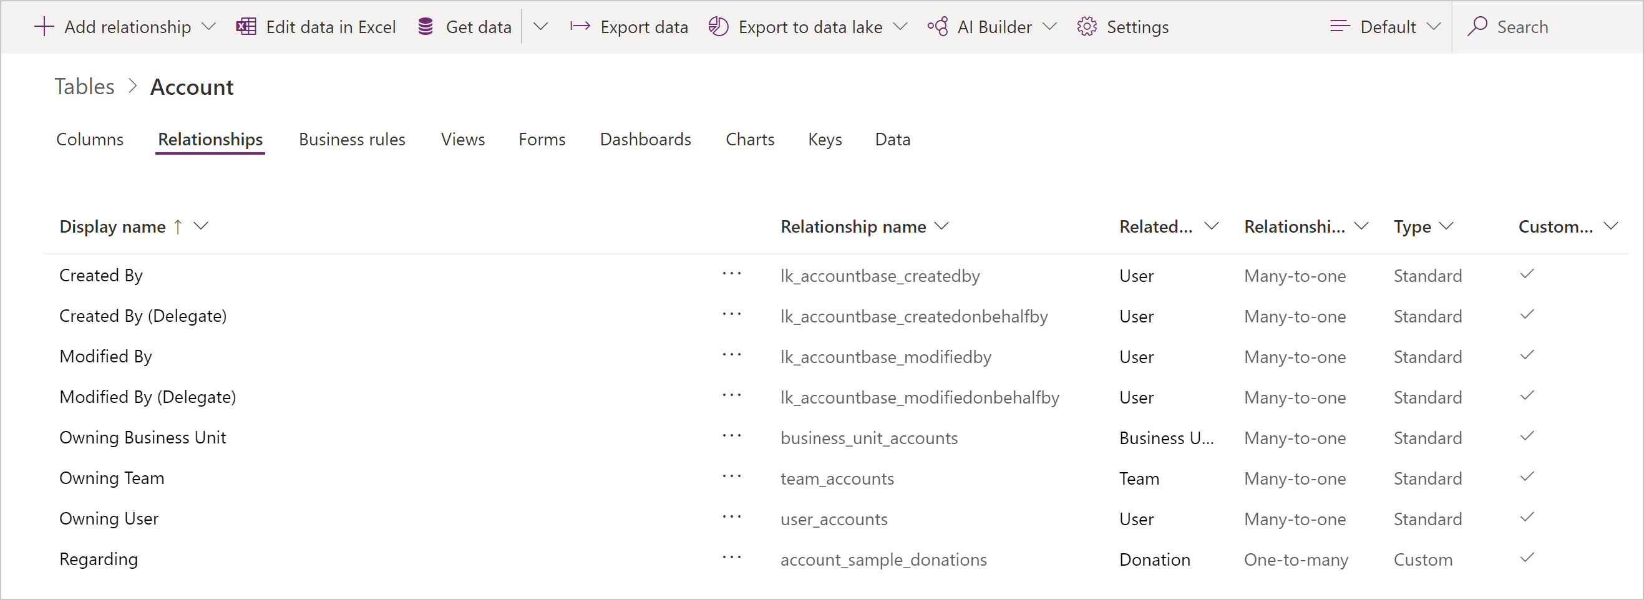Click the Get data database icon
1644x600 pixels.
click(425, 26)
